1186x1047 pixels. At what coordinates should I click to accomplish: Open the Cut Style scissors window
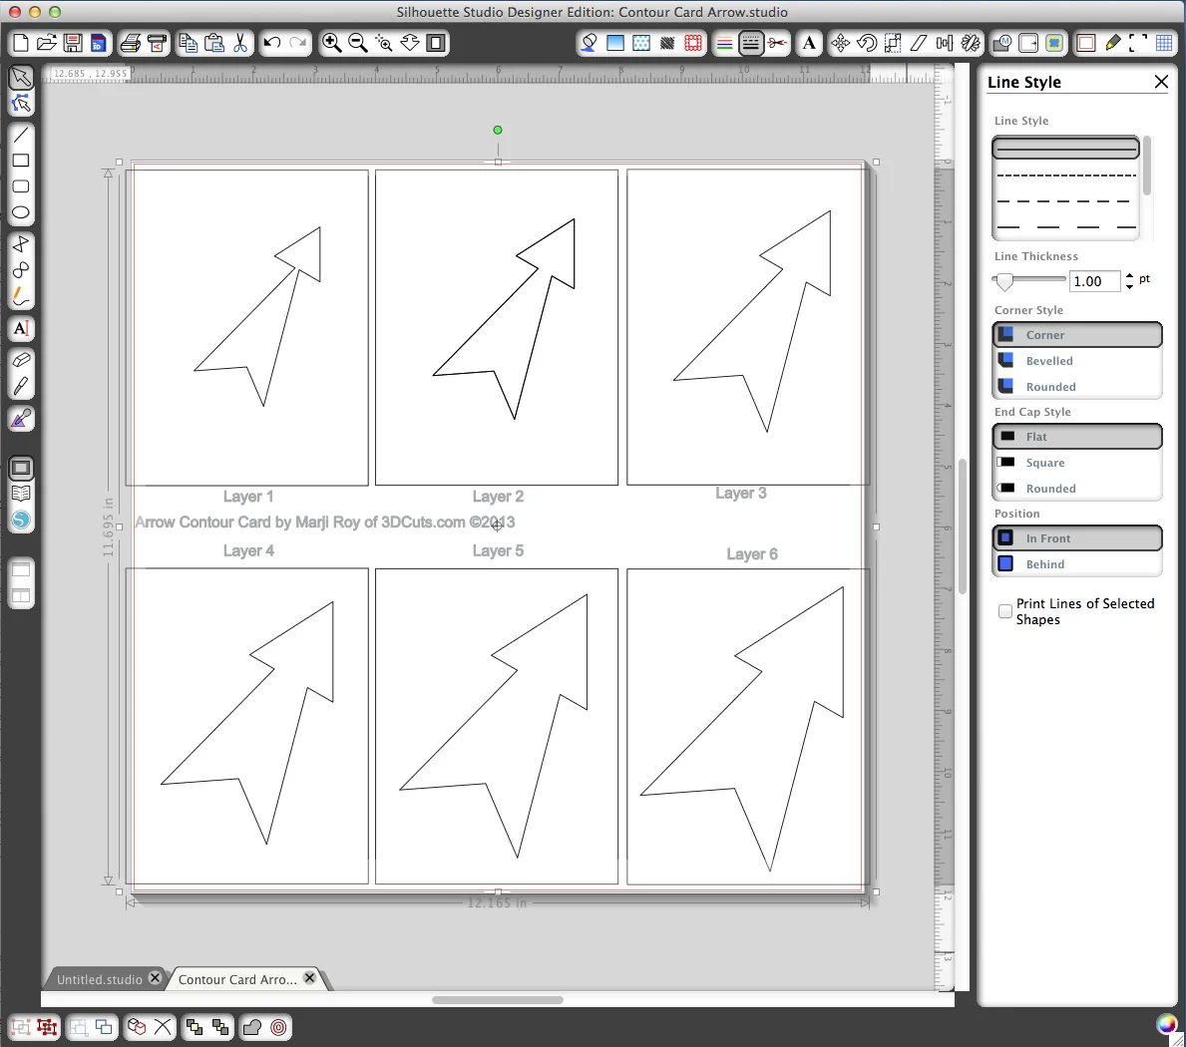pos(777,43)
